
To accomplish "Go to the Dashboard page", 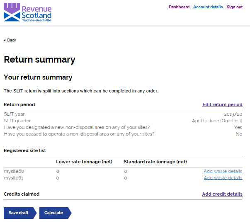I will tap(179, 7).
